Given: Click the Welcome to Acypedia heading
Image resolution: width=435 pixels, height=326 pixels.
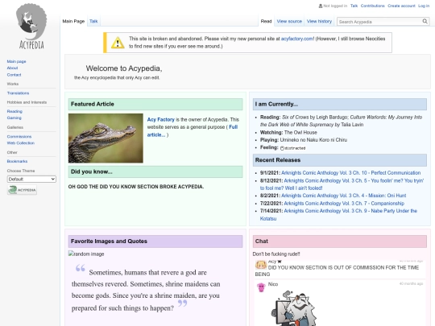Looking at the screenshot, I should 124,68.
